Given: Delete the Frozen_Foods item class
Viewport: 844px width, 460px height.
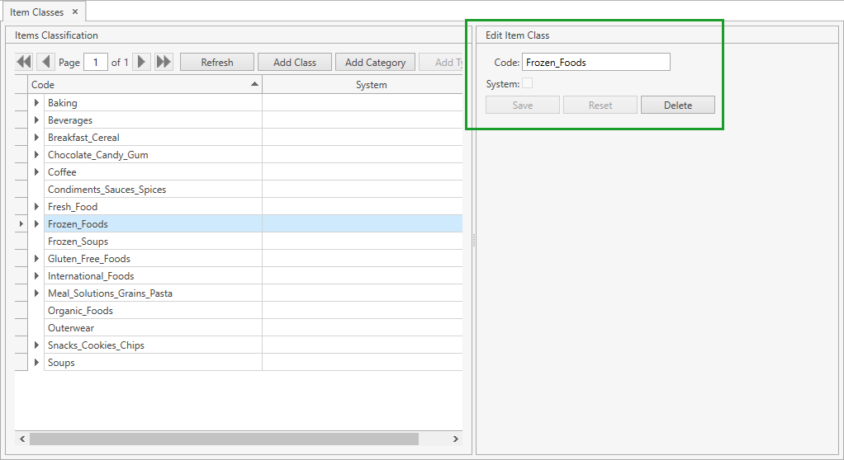Looking at the screenshot, I should point(677,106).
